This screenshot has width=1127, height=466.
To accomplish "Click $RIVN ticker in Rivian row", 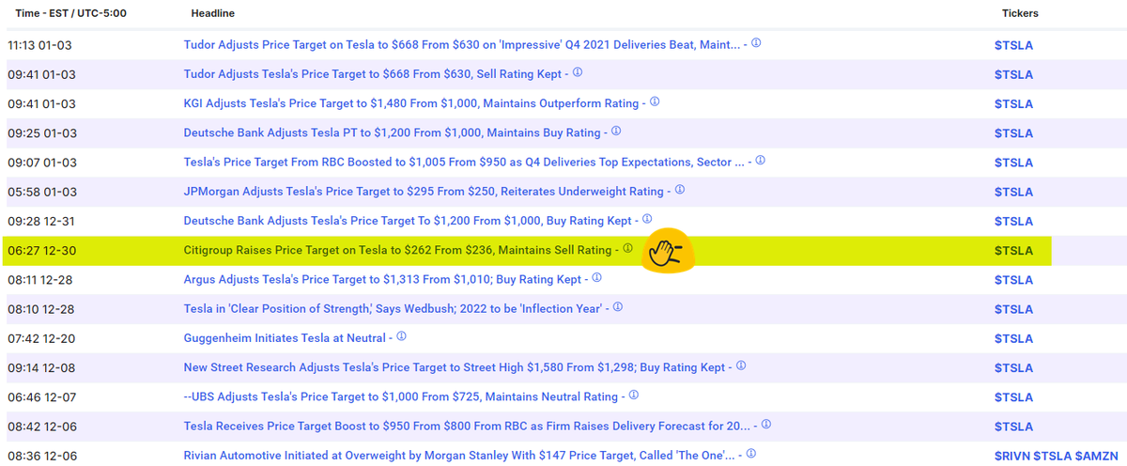I will pos(1012,456).
